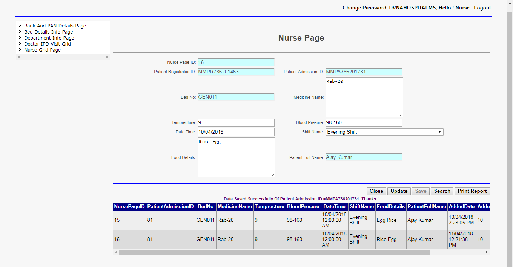Viewport: 513px width, 267px height.
Task: Click the Search button
Action: 442,191
